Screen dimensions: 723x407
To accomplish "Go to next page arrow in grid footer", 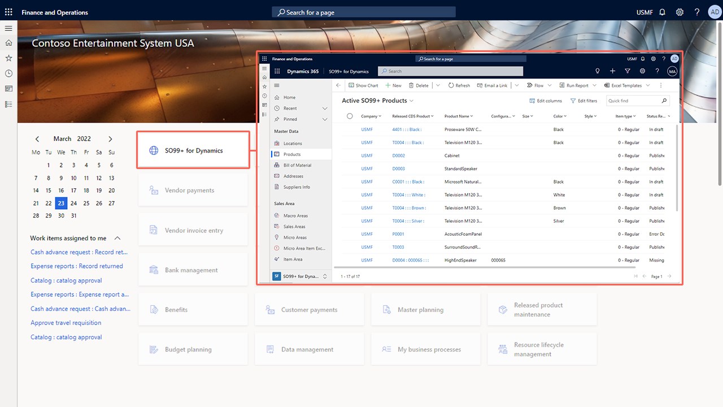I will [669, 276].
